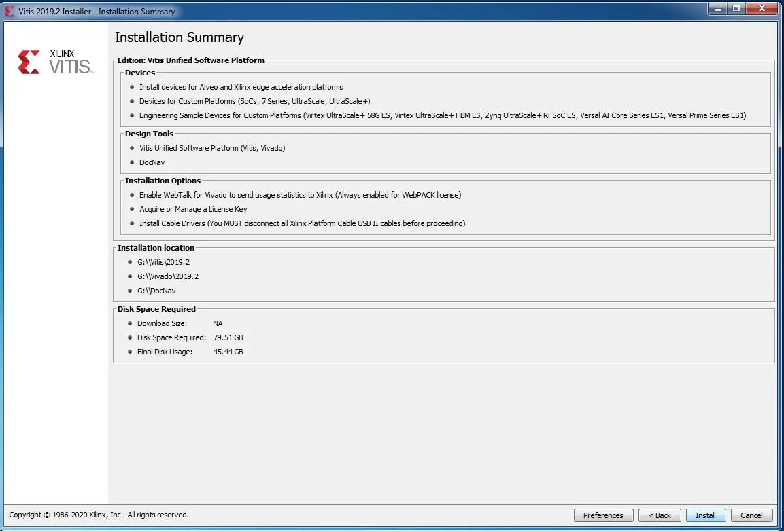Viewport: 784px width, 531px height.
Task: Click the 'Design Tools' group header
Action: point(150,134)
